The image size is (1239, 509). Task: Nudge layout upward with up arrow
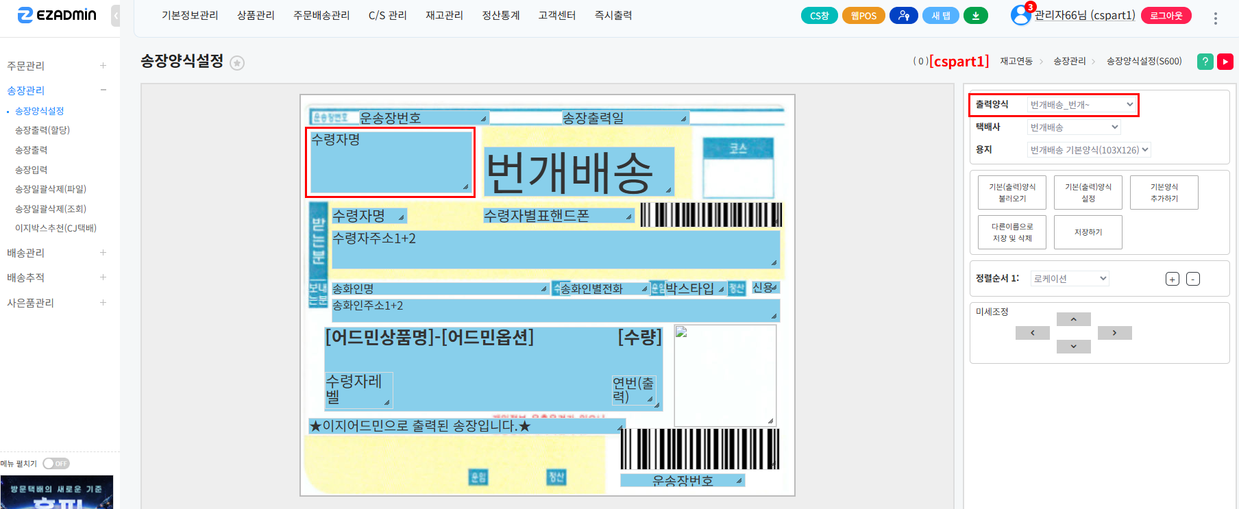pyautogui.click(x=1073, y=319)
